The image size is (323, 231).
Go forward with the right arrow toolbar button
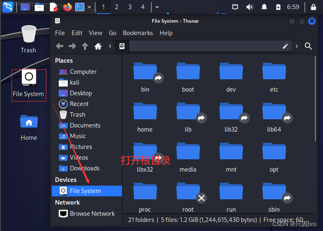72,46
